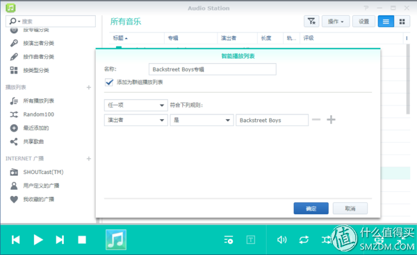Open 最近添加的 playlist
Viewport: 417px width, 255px height.
(x=36, y=127)
